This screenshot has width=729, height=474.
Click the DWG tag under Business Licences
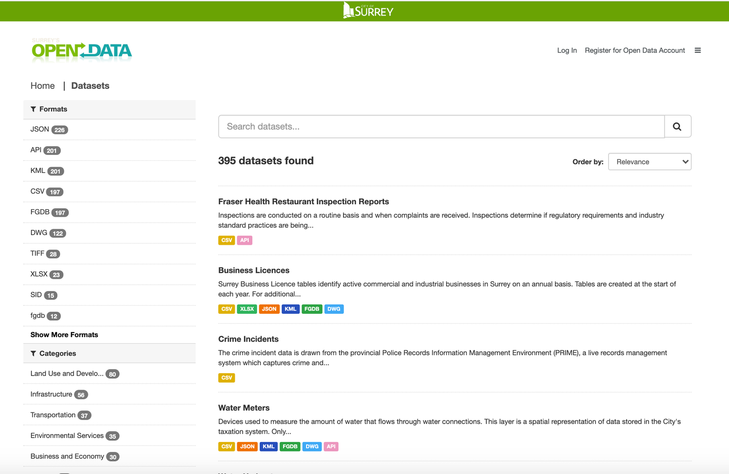click(x=334, y=309)
